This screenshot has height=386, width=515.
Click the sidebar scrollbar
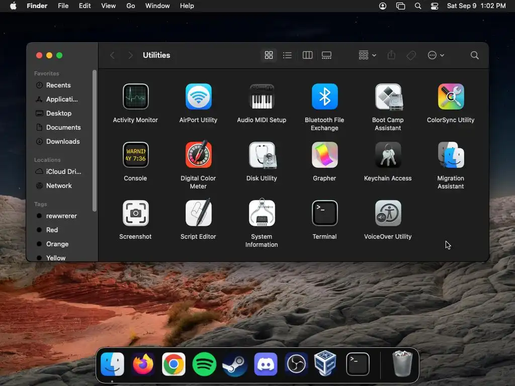pos(95,141)
